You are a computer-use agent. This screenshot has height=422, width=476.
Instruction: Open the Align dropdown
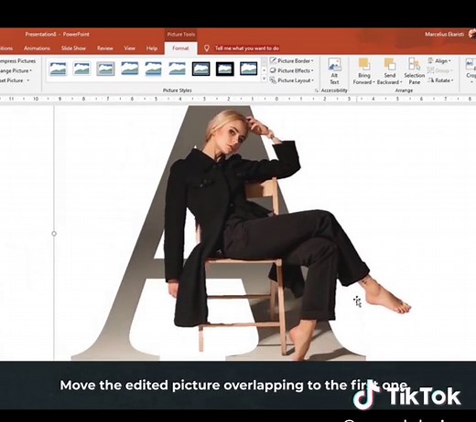pyautogui.click(x=439, y=61)
